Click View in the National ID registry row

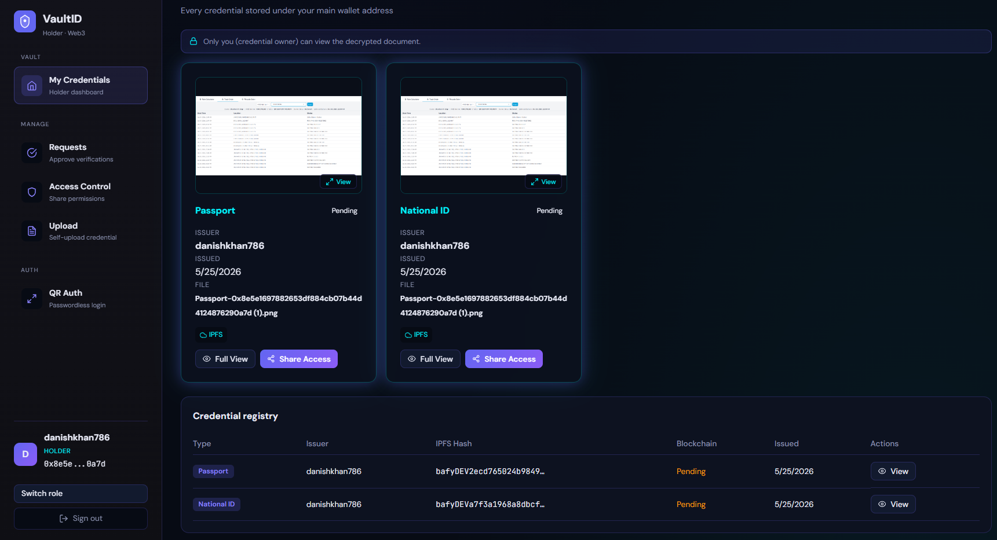[893, 504]
